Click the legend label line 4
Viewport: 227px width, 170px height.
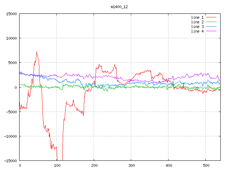(197, 31)
